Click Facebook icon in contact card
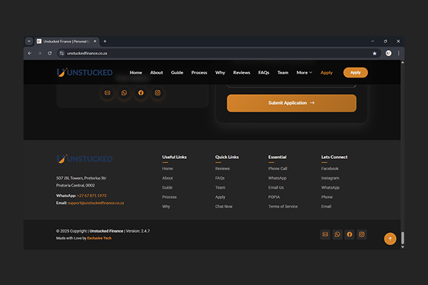 click(x=141, y=93)
